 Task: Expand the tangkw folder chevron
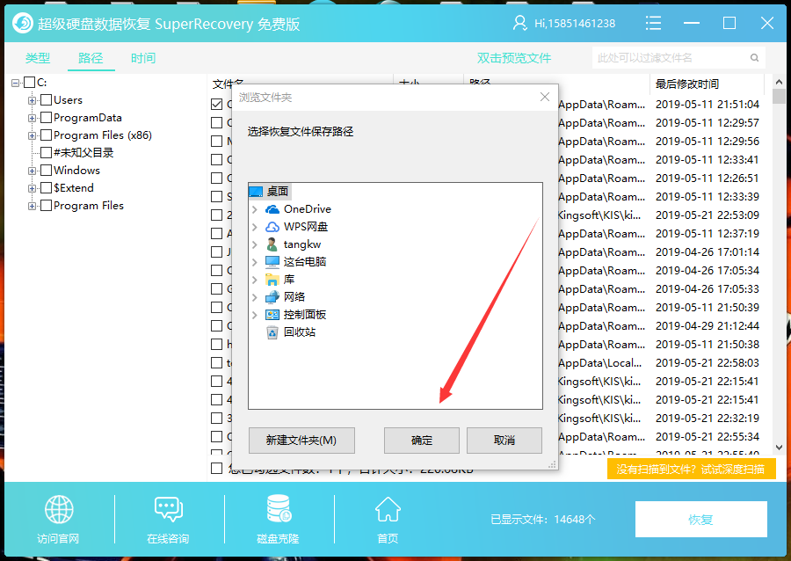pyautogui.click(x=255, y=244)
